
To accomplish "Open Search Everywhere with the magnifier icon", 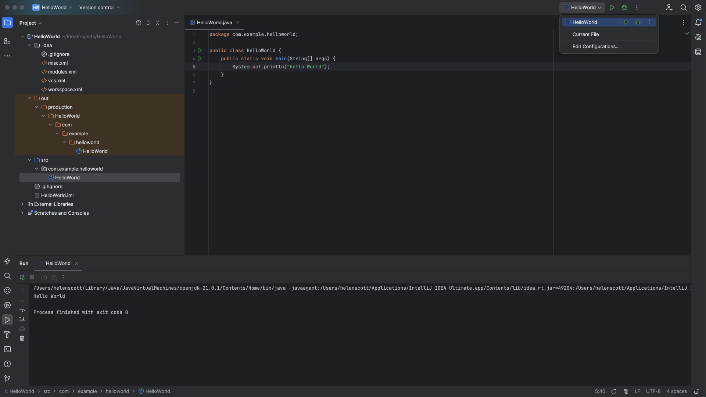I will [684, 7].
